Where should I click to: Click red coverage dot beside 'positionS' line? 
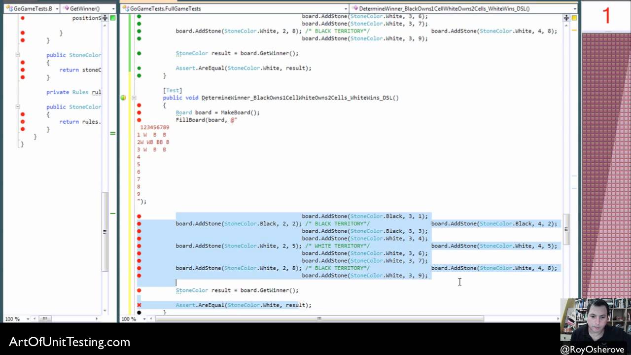click(23, 18)
